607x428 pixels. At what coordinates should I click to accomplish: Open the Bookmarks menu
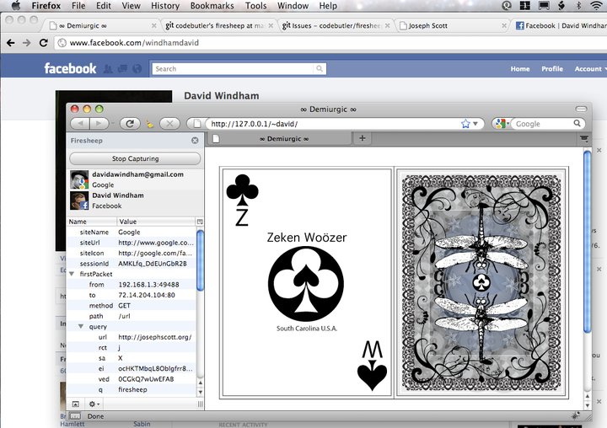pos(212,6)
